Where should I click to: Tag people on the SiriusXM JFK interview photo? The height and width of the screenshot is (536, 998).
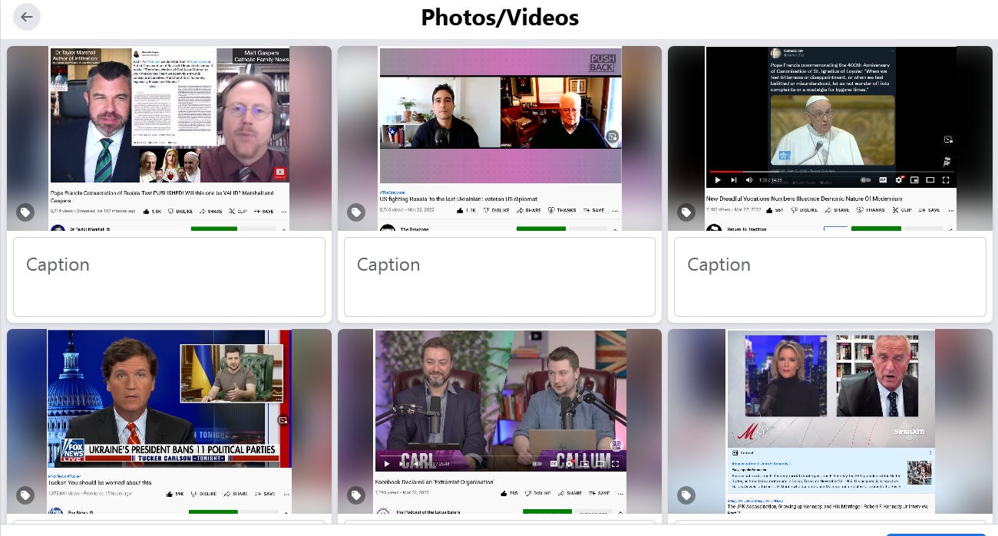coord(686,495)
